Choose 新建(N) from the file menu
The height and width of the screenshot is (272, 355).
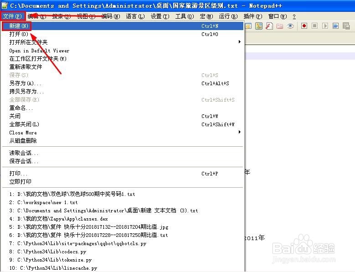pos(123,26)
